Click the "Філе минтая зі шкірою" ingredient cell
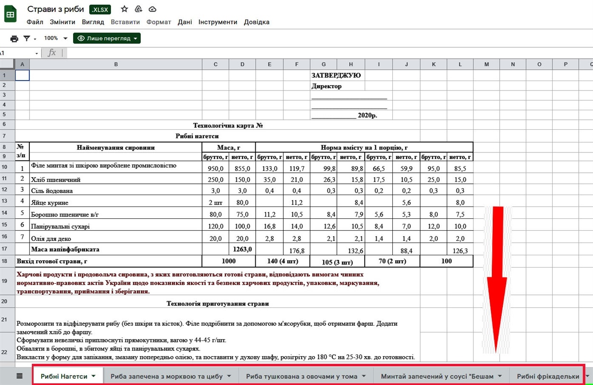The image size is (593, 385). [116, 167]
